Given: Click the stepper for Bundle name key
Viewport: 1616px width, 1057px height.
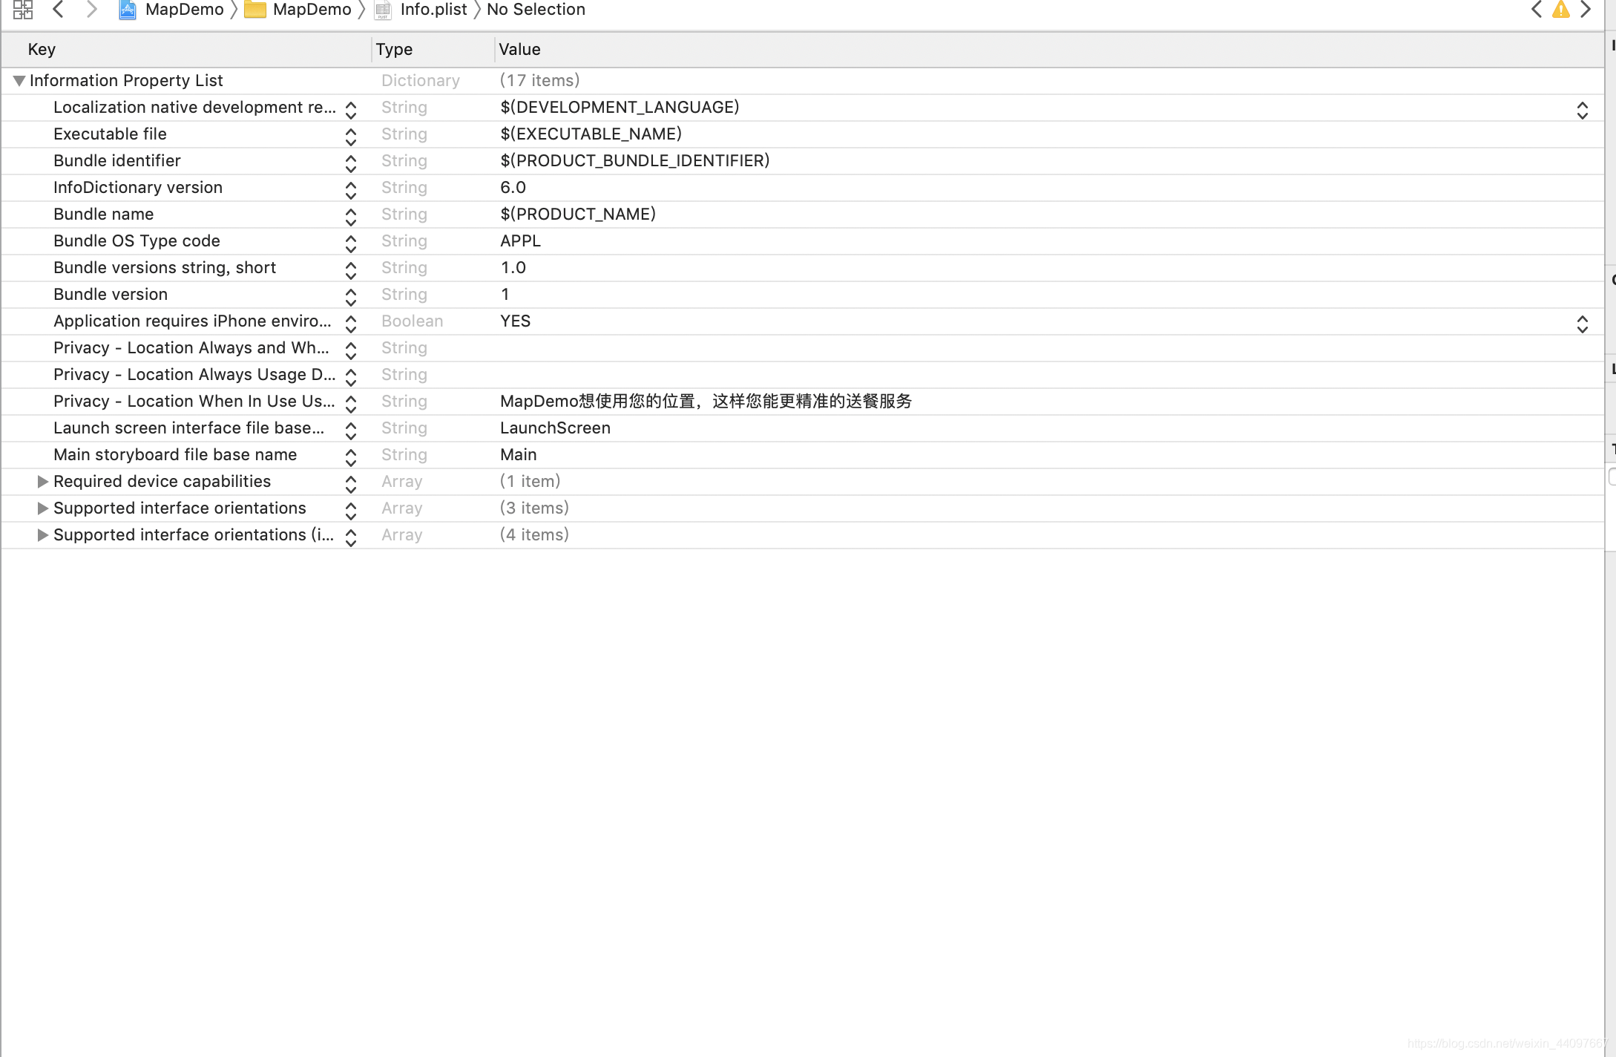Looking at the screenshot, I should click(x=350, y=214).
